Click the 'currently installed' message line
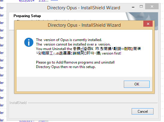The height and width of the screenshot is (122, 164). (x=69, y=40)
